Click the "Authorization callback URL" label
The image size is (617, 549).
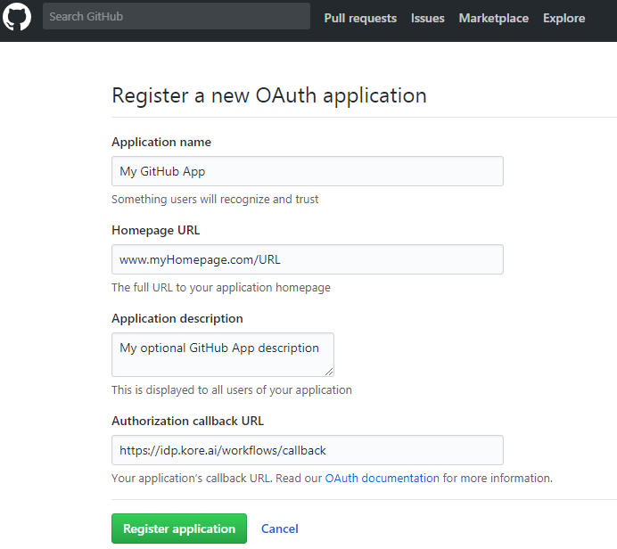pos(188,422)
